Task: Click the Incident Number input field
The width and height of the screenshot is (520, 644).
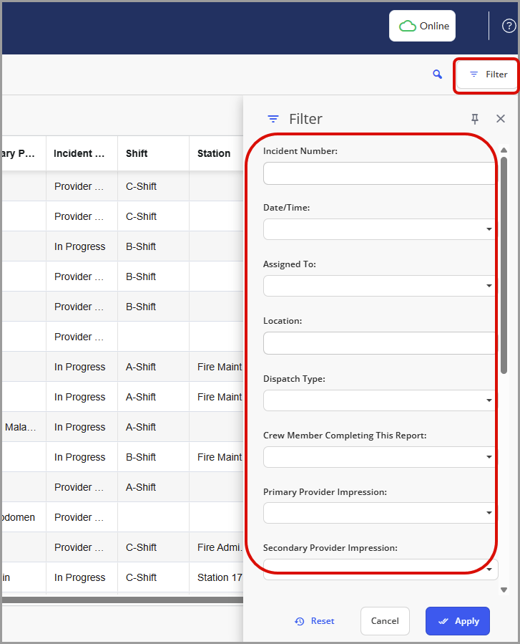Action: [x=379, y=173]
